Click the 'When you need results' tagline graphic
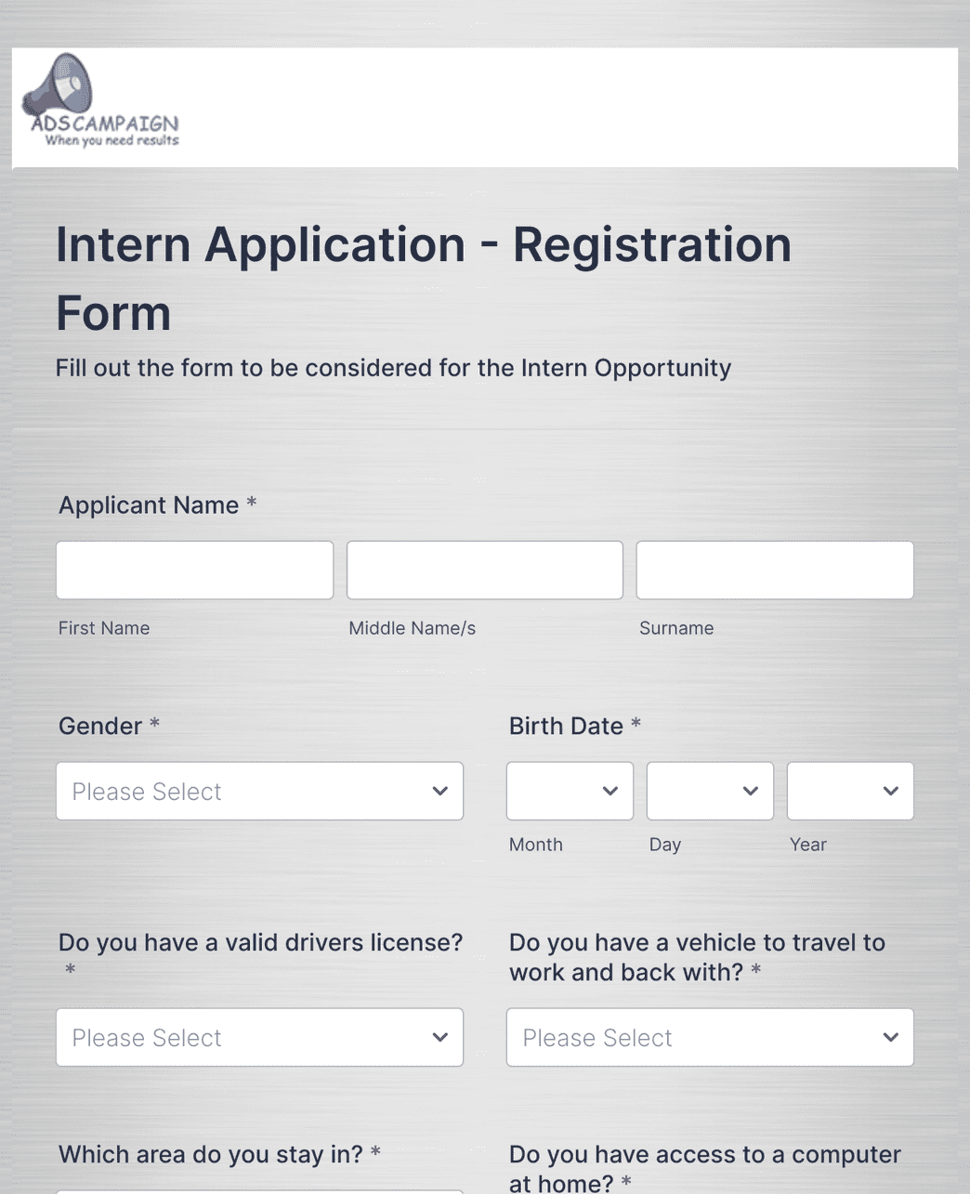Viewport: 970px width, 1194px height. pos(113,139)
